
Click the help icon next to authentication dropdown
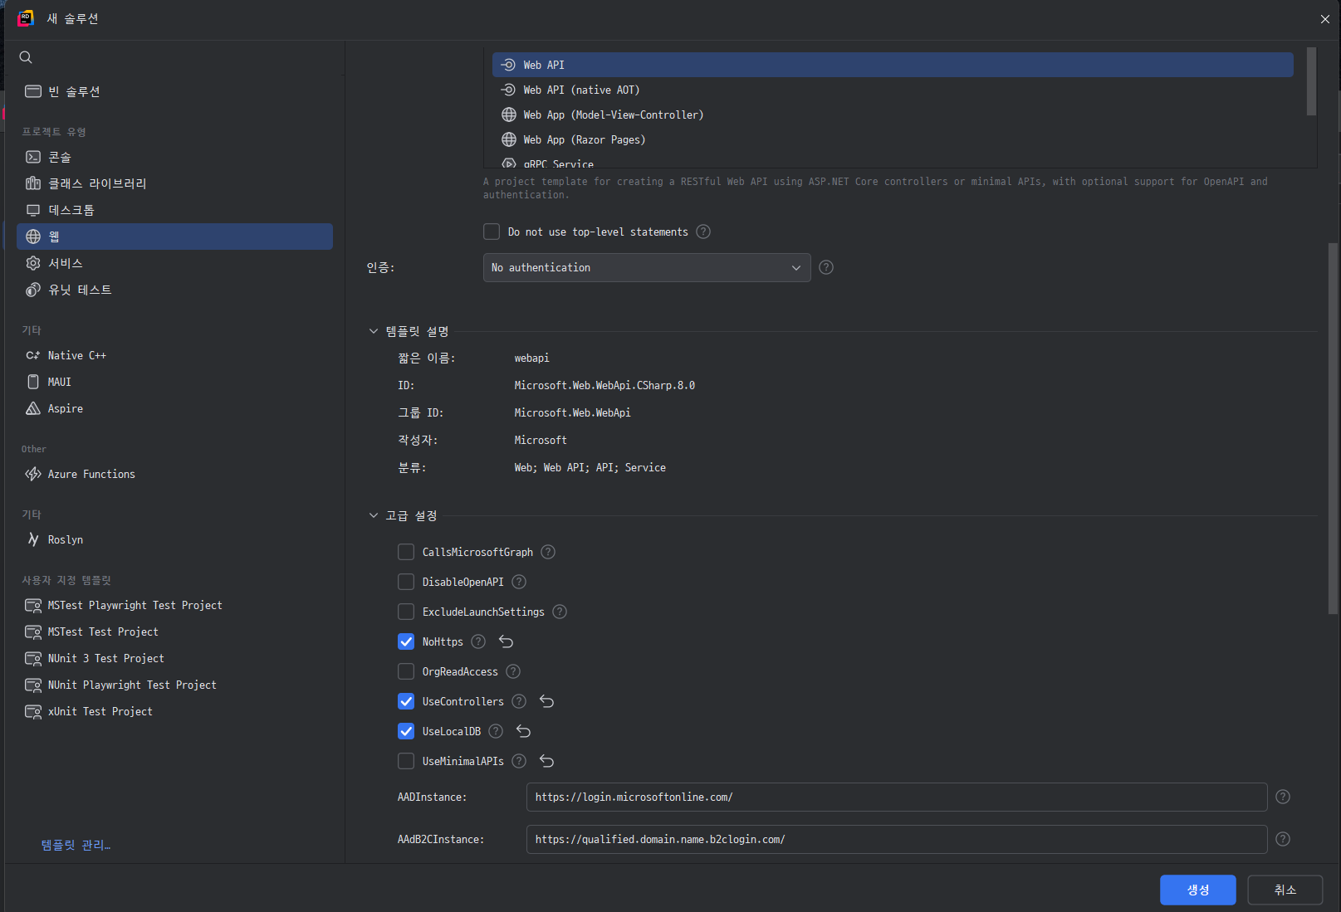(826, 267)
